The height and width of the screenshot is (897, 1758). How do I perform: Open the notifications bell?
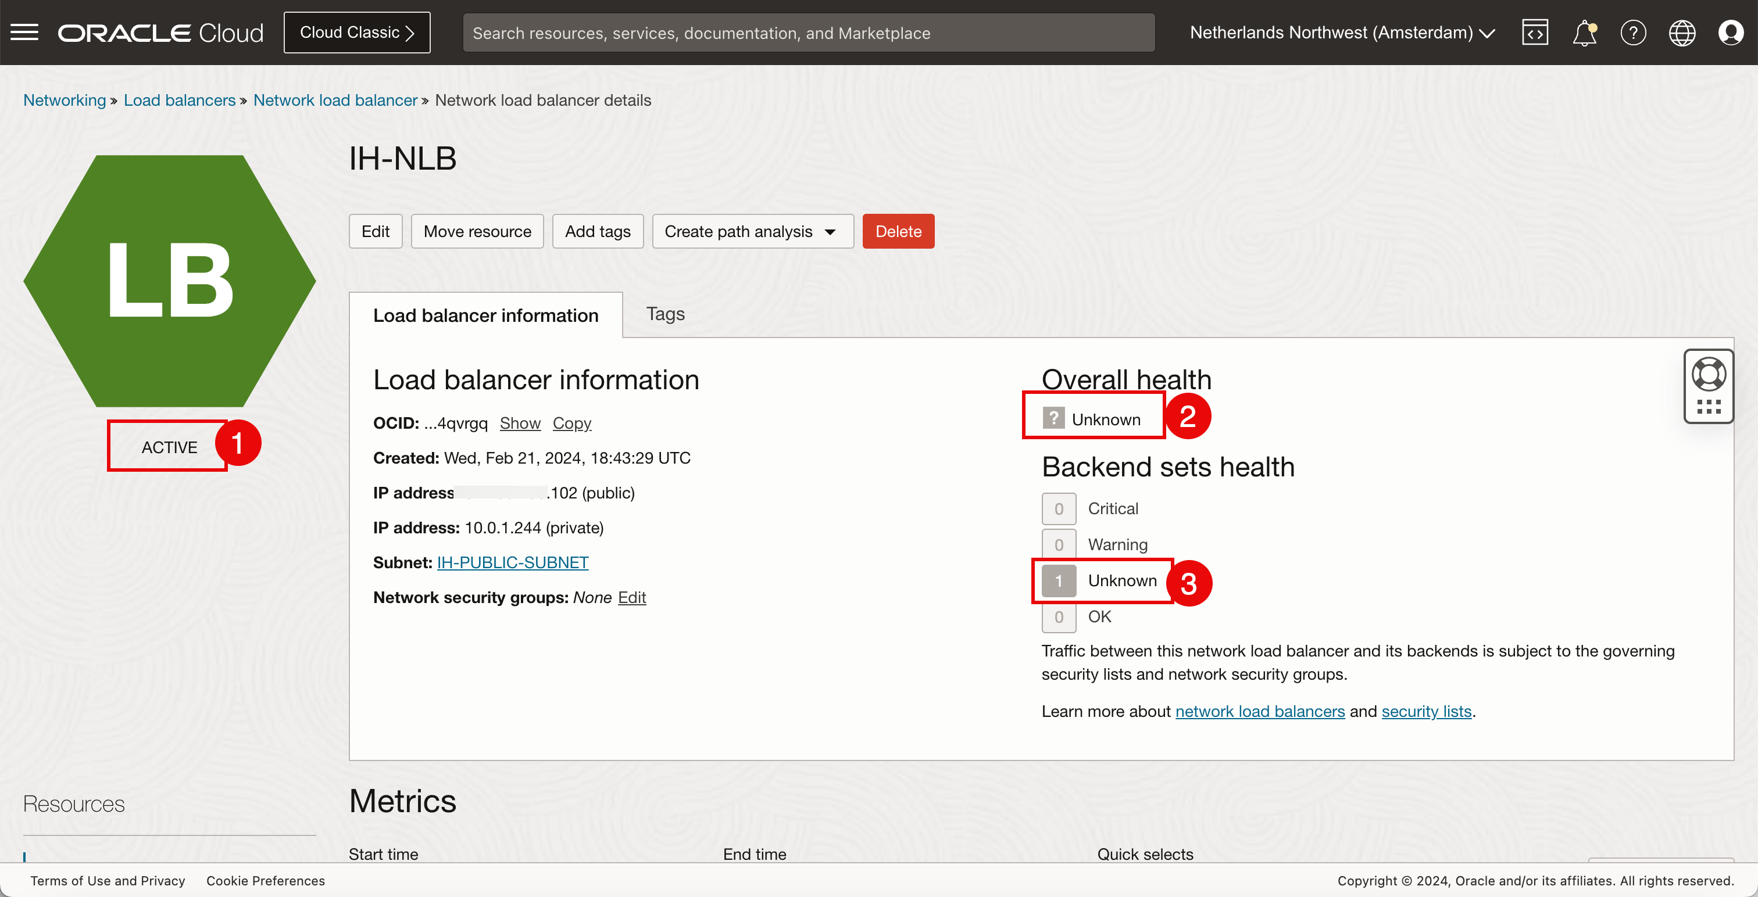click(x=1584, y=32)
